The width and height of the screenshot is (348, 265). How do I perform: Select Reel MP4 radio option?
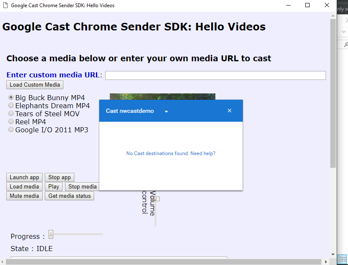(11, 121)
